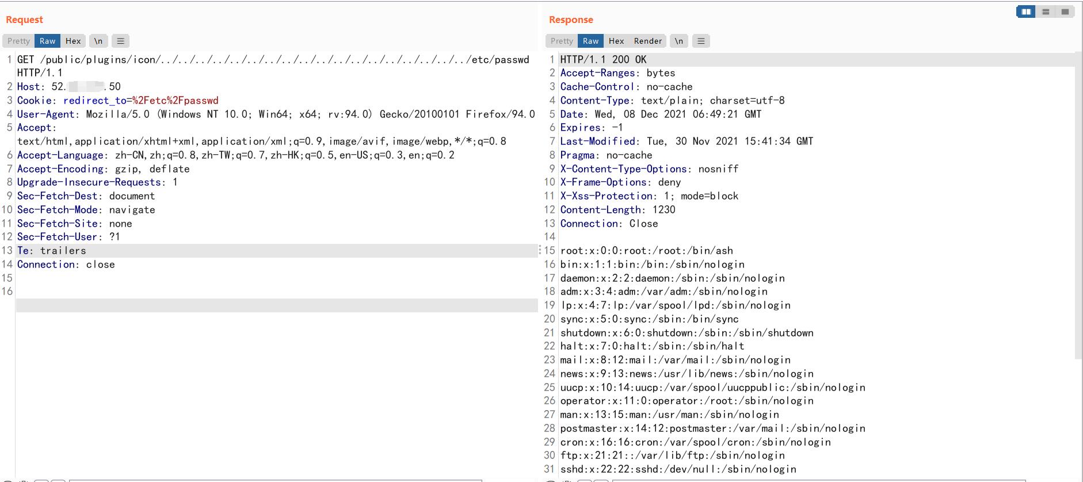Click the sync:x:5:0 passwd entry

click(x=650, y=319)
